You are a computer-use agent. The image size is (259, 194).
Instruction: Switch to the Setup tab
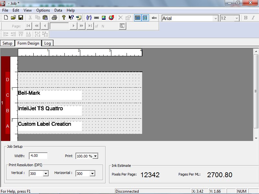7,43
